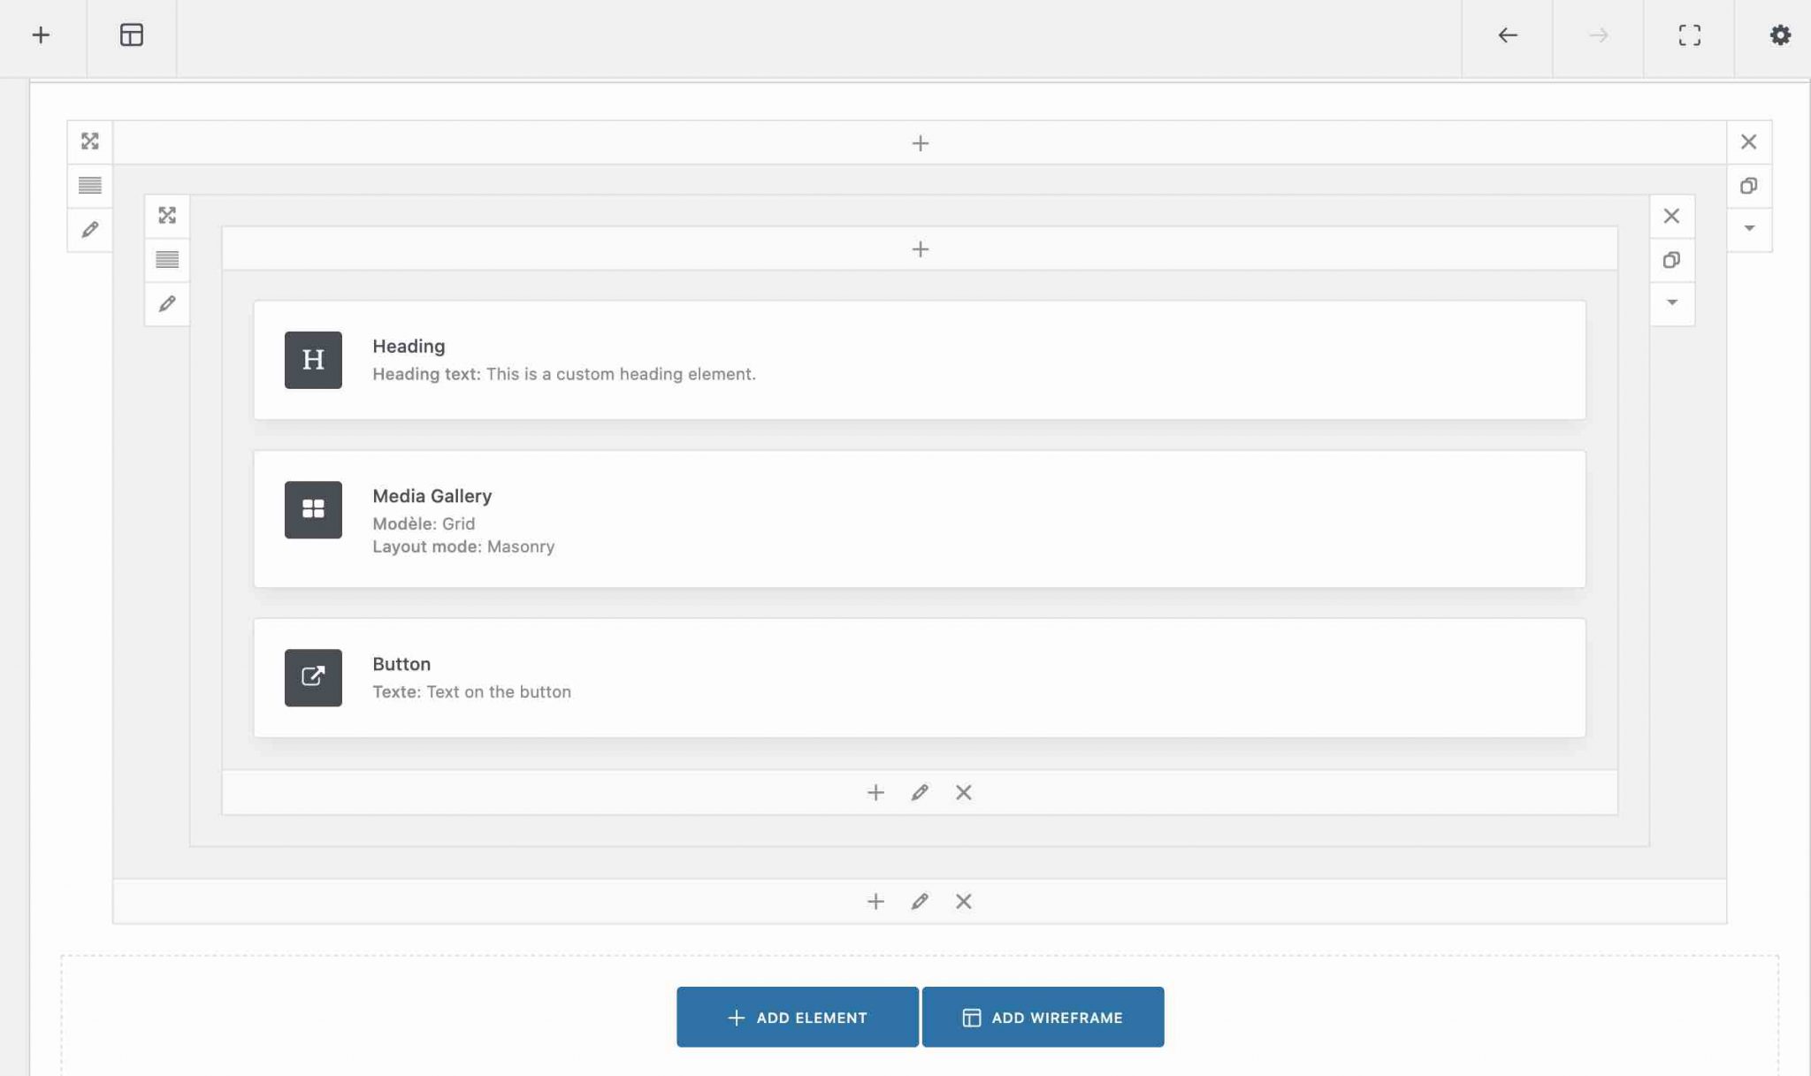Screen dimensions: 1811x1076
Task: Expand the outer section's dropdown arrow
Action: coord(1748,228)
